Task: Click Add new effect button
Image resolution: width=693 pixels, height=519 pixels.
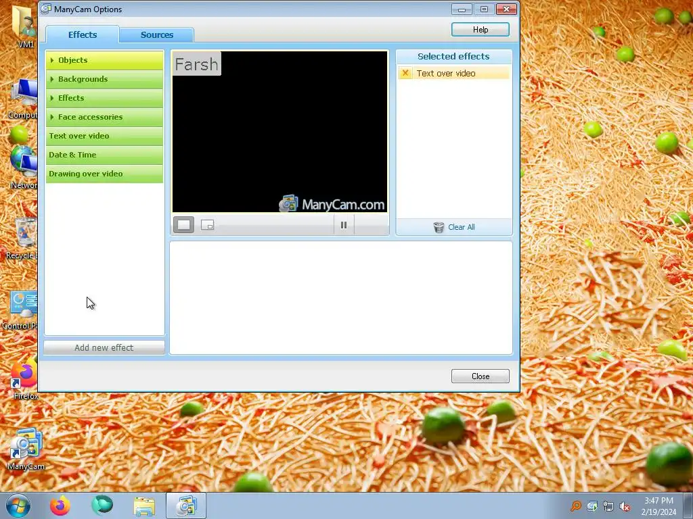Action: pos(104,348)
